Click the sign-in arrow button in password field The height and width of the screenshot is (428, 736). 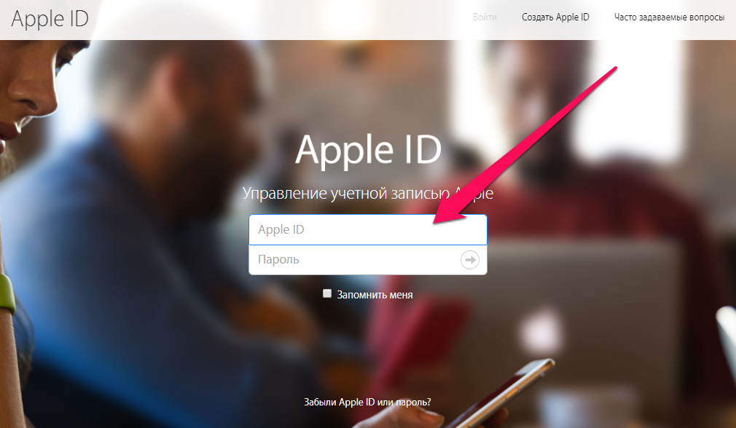(470, 260)
